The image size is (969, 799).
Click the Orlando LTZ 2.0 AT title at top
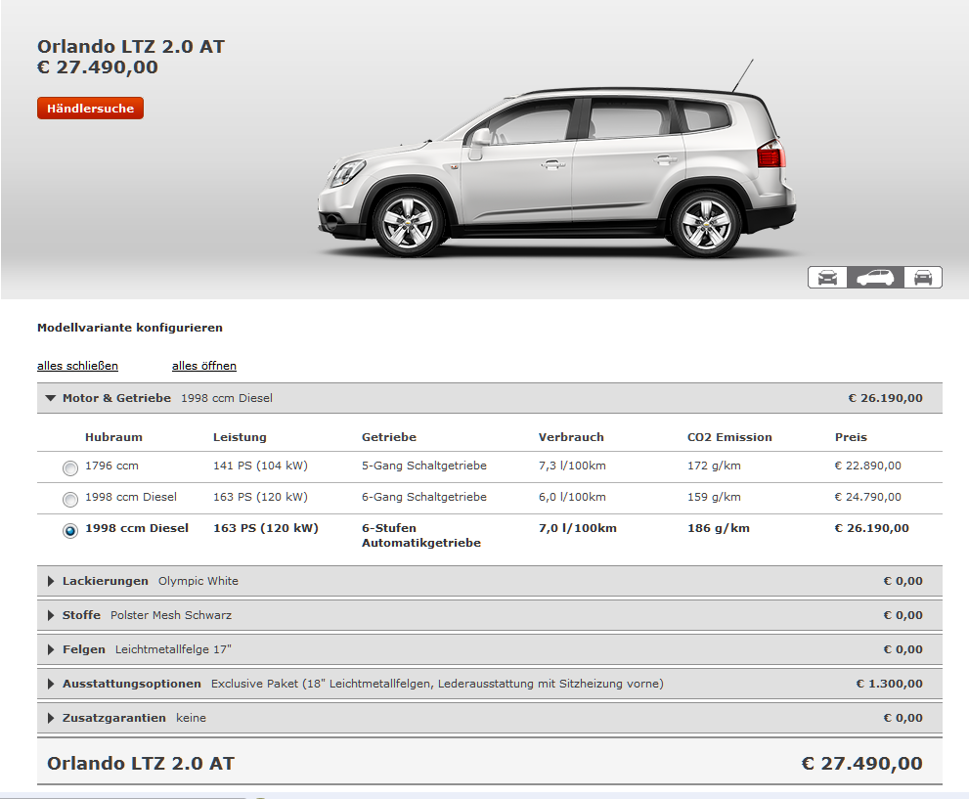[x=130, y=46]
